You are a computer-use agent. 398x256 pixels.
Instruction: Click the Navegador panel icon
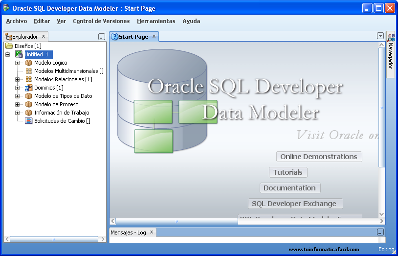(391, 38)
